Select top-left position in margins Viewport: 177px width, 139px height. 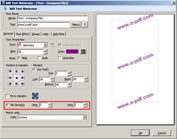click(x=10, y=71)
